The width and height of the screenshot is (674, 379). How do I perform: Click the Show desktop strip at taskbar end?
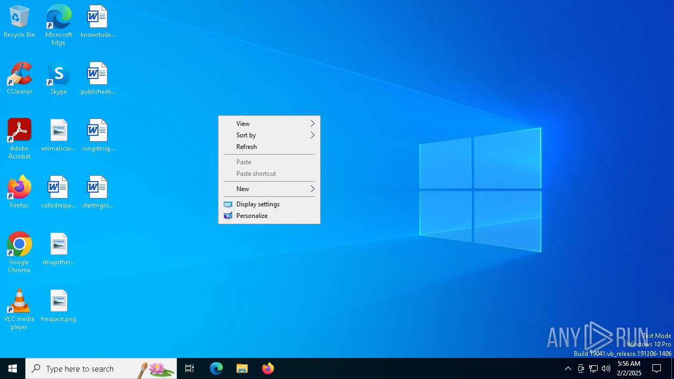(x=672, y=368)
